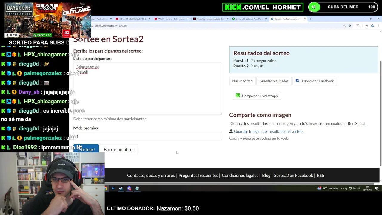Image resolution: width=382 pixels, height=215 pixels.
Task: Close the Sortea2 browser tab
Action: click(x=305, y=19)
